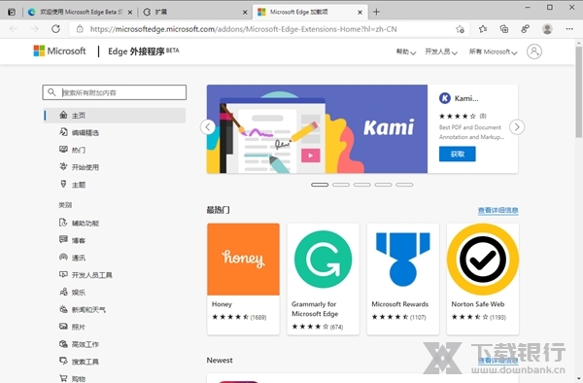This screenshot has width=583, height=383.
Task: Open 查看详细信息 link for 最热门
Action: (x=498, y=211)
